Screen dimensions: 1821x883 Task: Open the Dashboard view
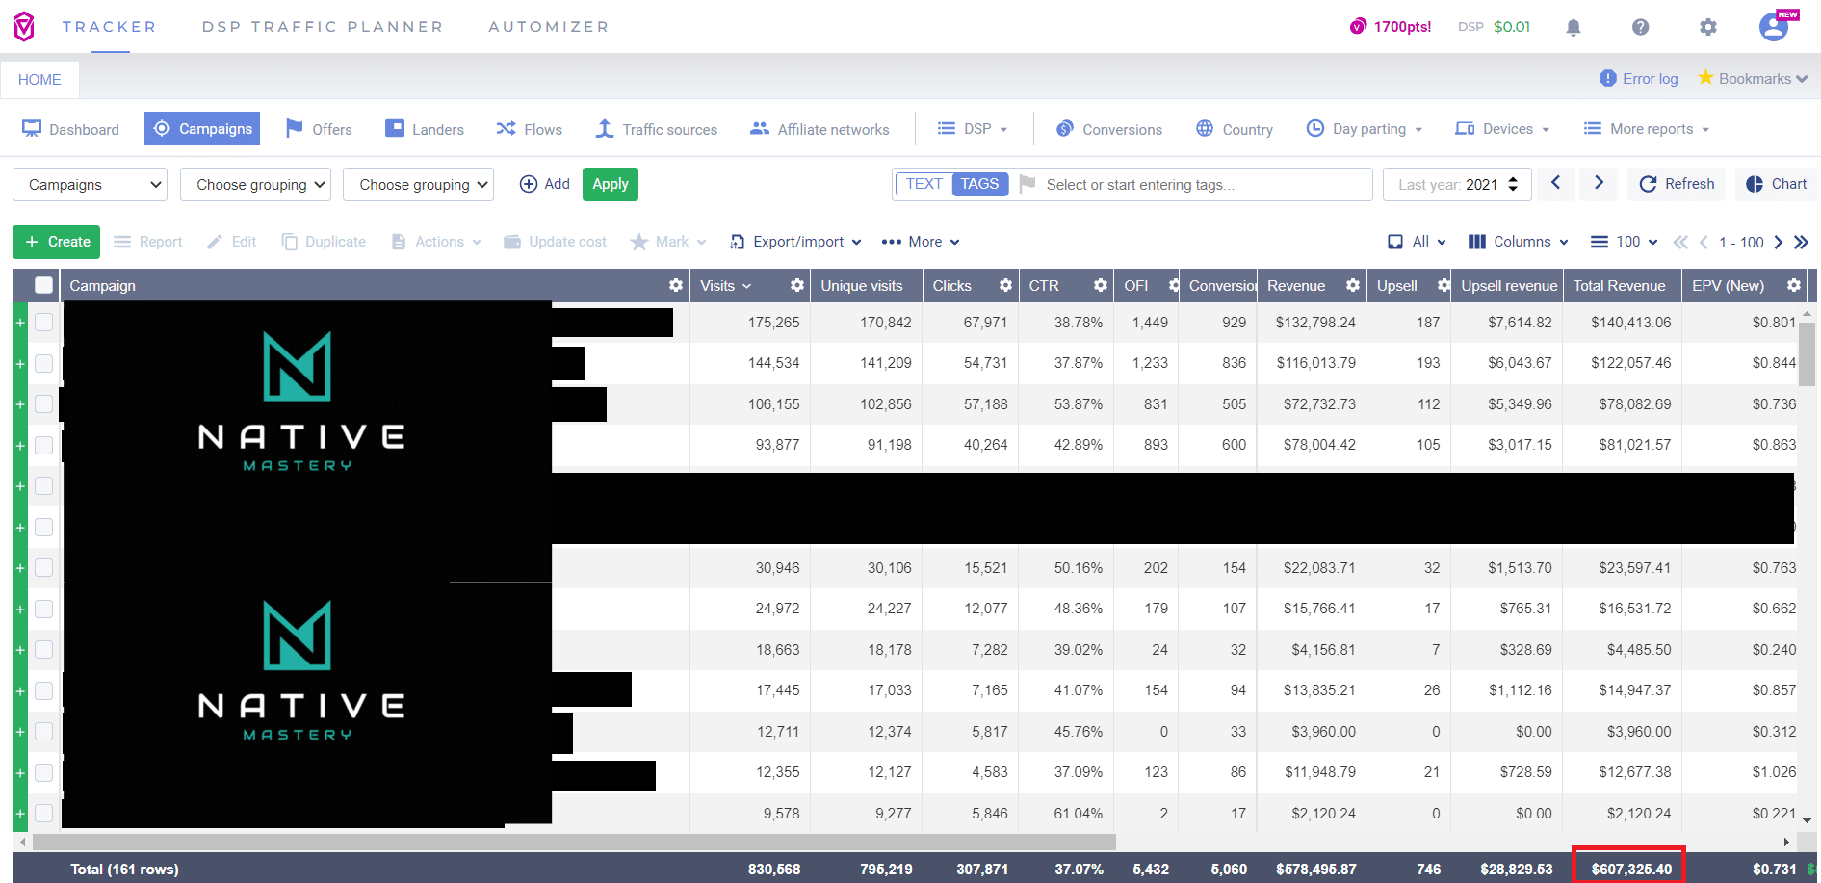point(84,128)
